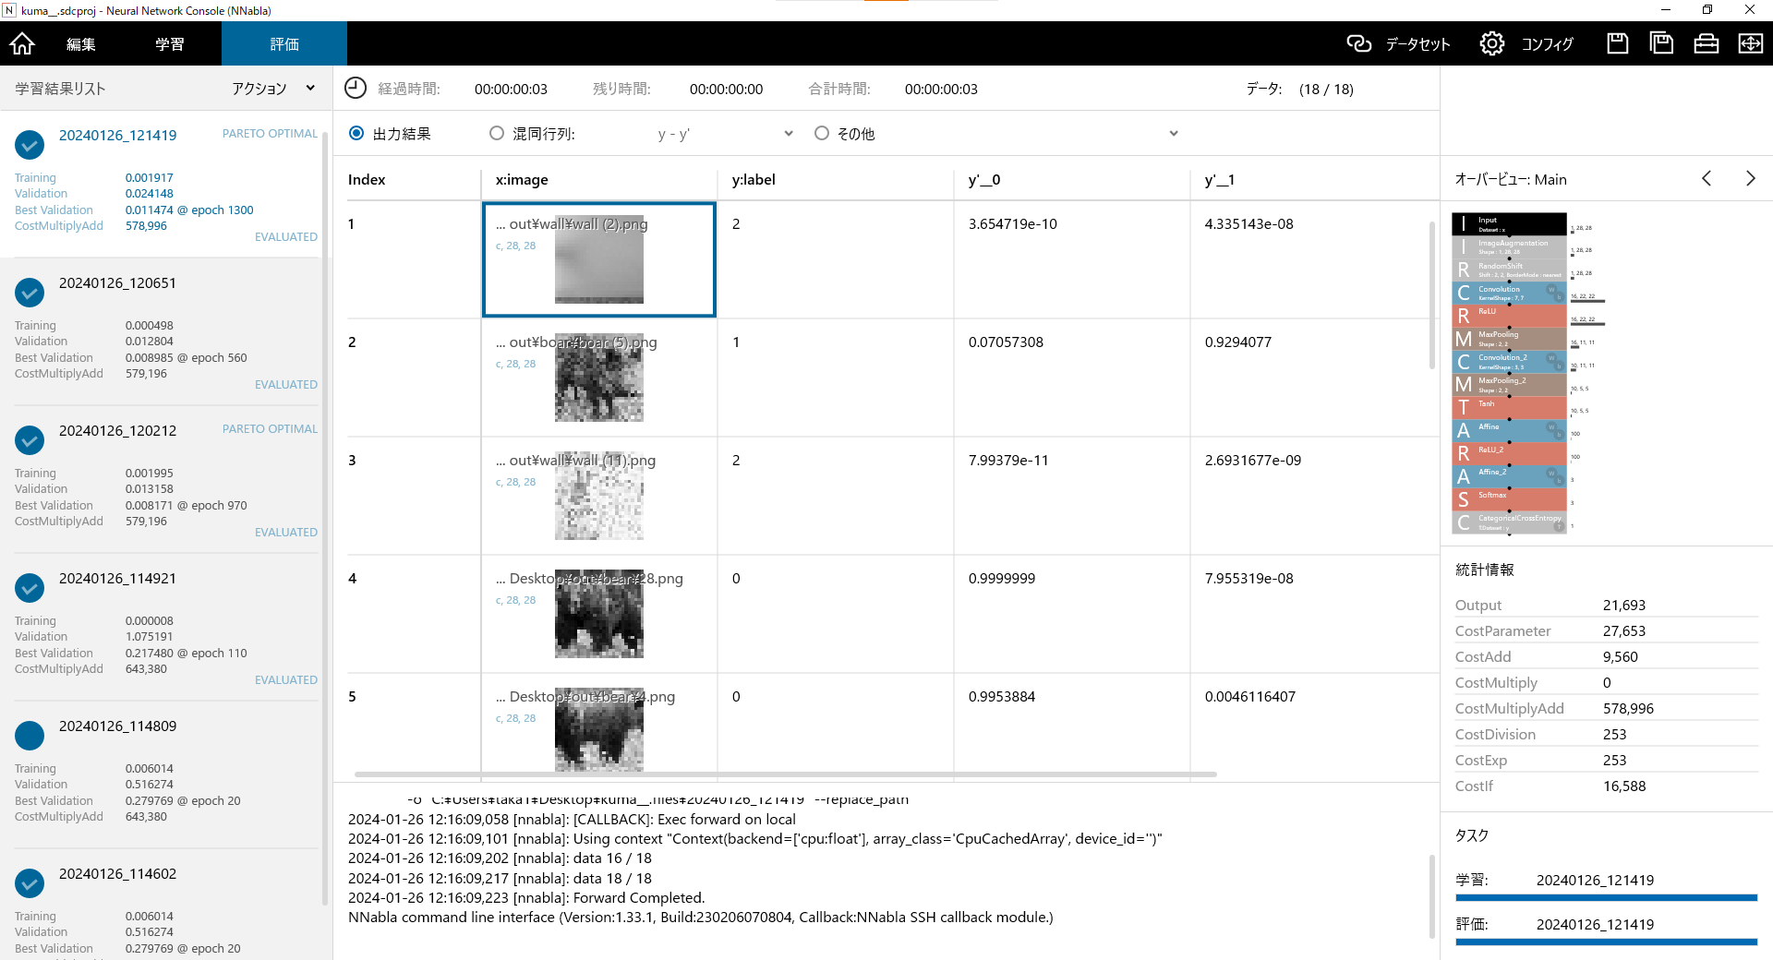This screenshot has height=960, width=1773.
Task: Open Config gear icon
Action: (1491, 43)
